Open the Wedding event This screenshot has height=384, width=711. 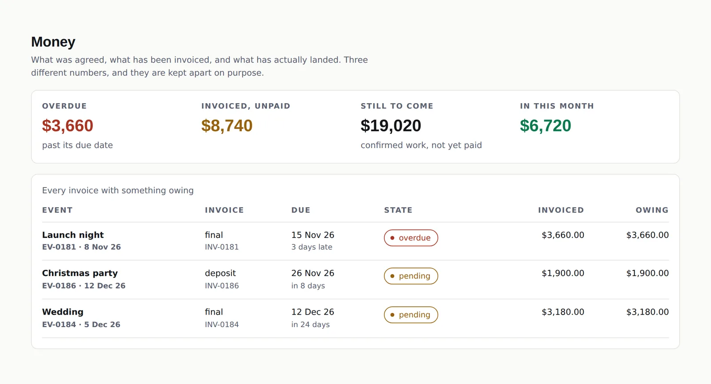63,312
